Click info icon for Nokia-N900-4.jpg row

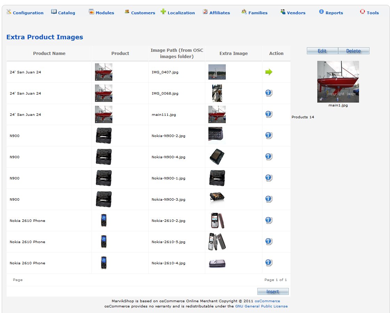[x=269, y=156]
